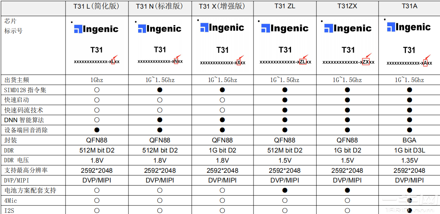
Task: Click the T31 X (增强版) column header
Action: [x=222, y=6]
